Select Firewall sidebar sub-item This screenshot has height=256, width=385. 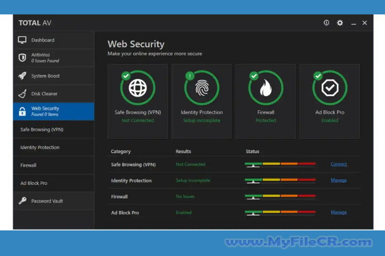point(54,165)
